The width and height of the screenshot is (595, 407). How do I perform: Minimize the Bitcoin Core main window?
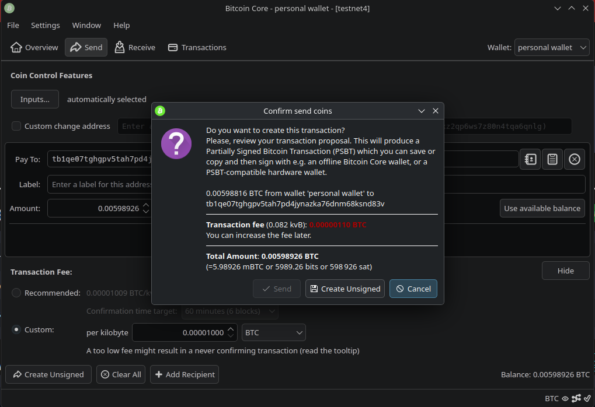(x=558, y=8)
